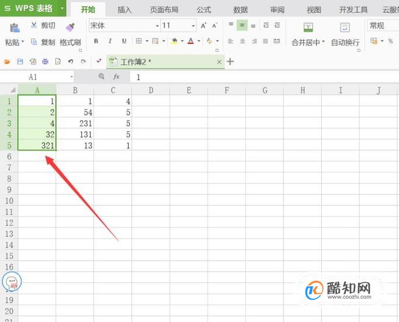Apply the yellow fill color bucket
Viewport: 399px width, 322px height.
[x=174, y=41]
